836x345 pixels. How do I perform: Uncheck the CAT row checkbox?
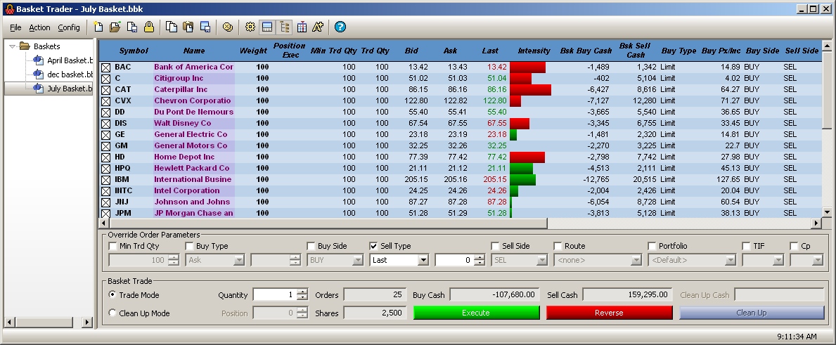click(x=105, y=90)
